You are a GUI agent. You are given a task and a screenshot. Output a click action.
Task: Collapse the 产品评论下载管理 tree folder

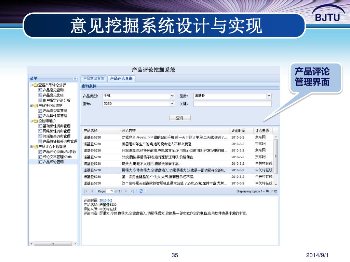pos(31,147)
